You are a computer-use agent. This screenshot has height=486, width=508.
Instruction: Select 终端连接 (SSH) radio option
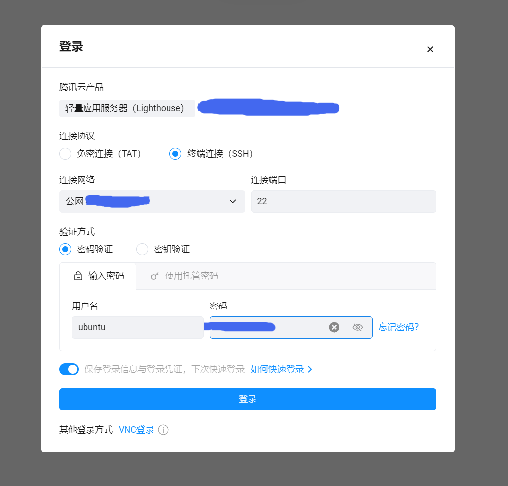[175, 154]
